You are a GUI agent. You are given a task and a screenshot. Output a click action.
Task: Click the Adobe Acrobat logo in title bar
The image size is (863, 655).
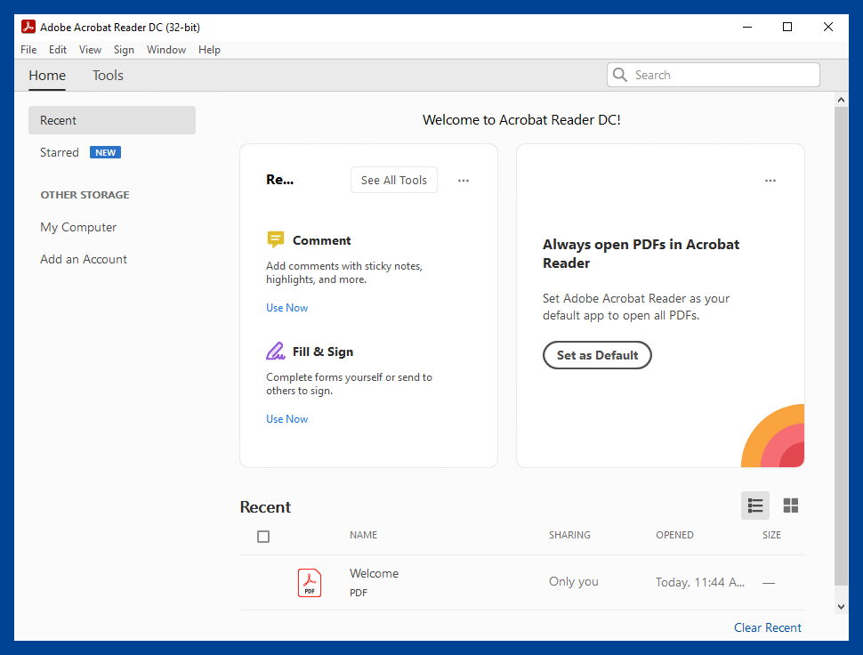click(x=28, y=27)
